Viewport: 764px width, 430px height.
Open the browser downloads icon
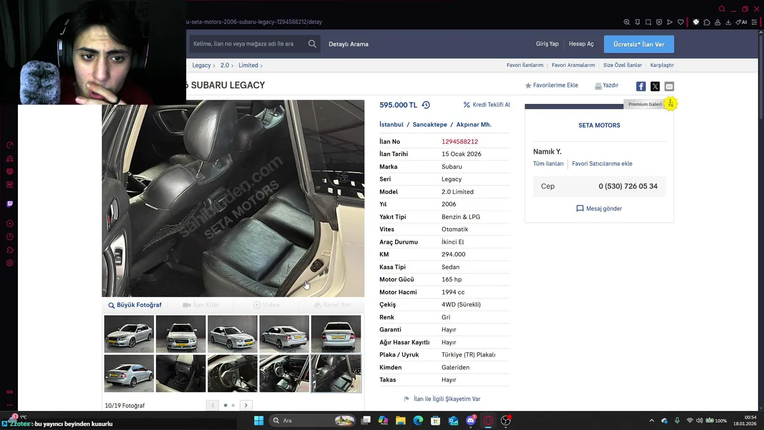[728, 22]
